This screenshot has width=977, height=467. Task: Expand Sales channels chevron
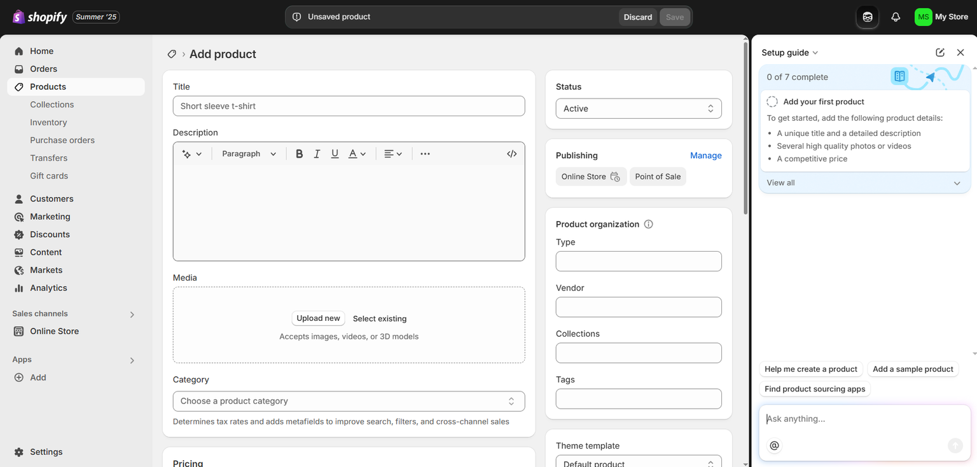click(132, 315)
